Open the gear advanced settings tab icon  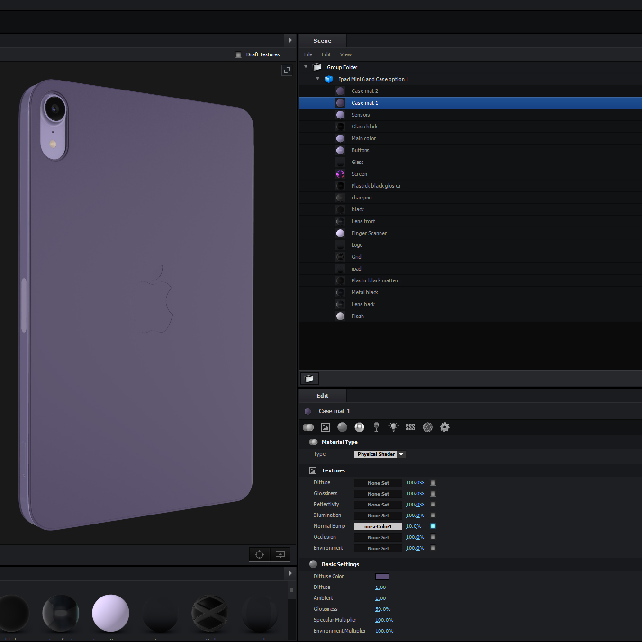click(x=445, y=427)
